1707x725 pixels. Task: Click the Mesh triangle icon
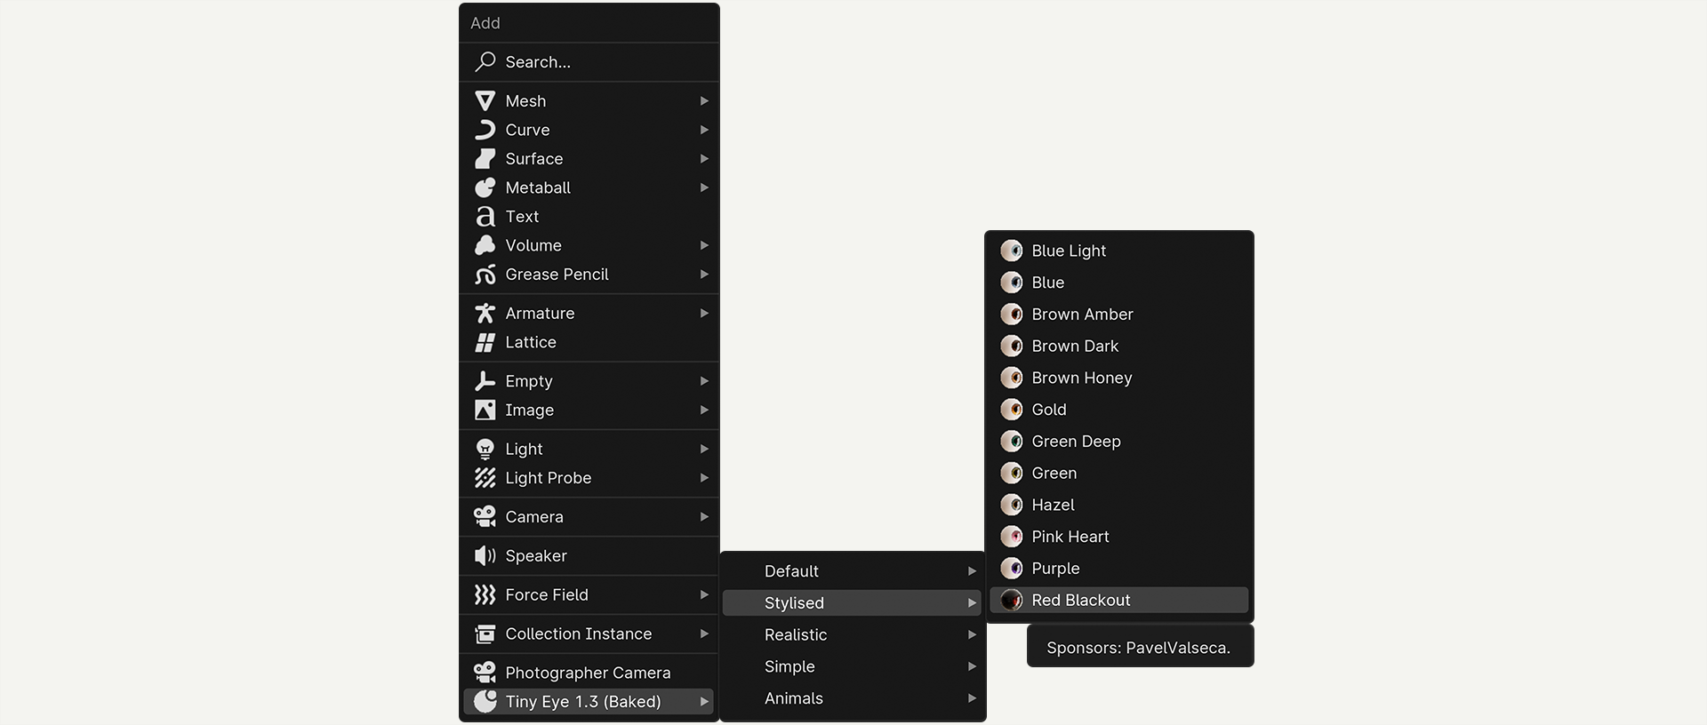485,101
